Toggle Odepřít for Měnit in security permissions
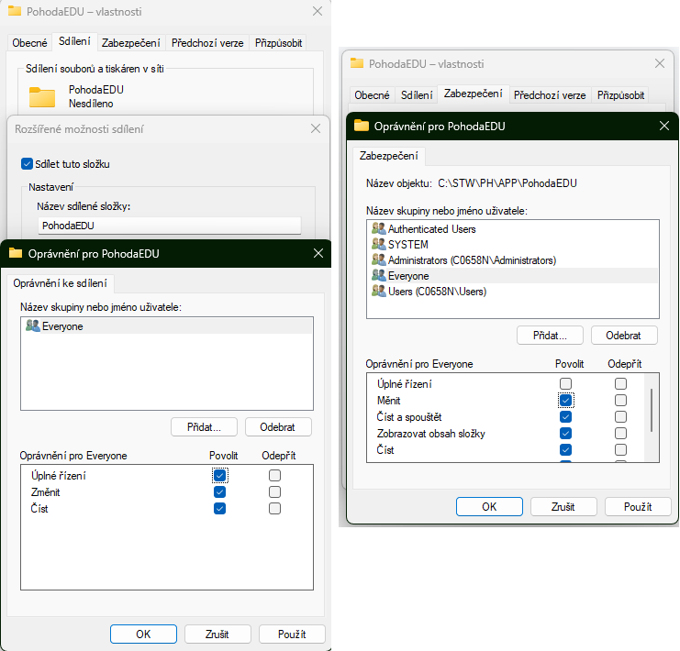The width and height of the screenshot is (680, 651). 620,400
